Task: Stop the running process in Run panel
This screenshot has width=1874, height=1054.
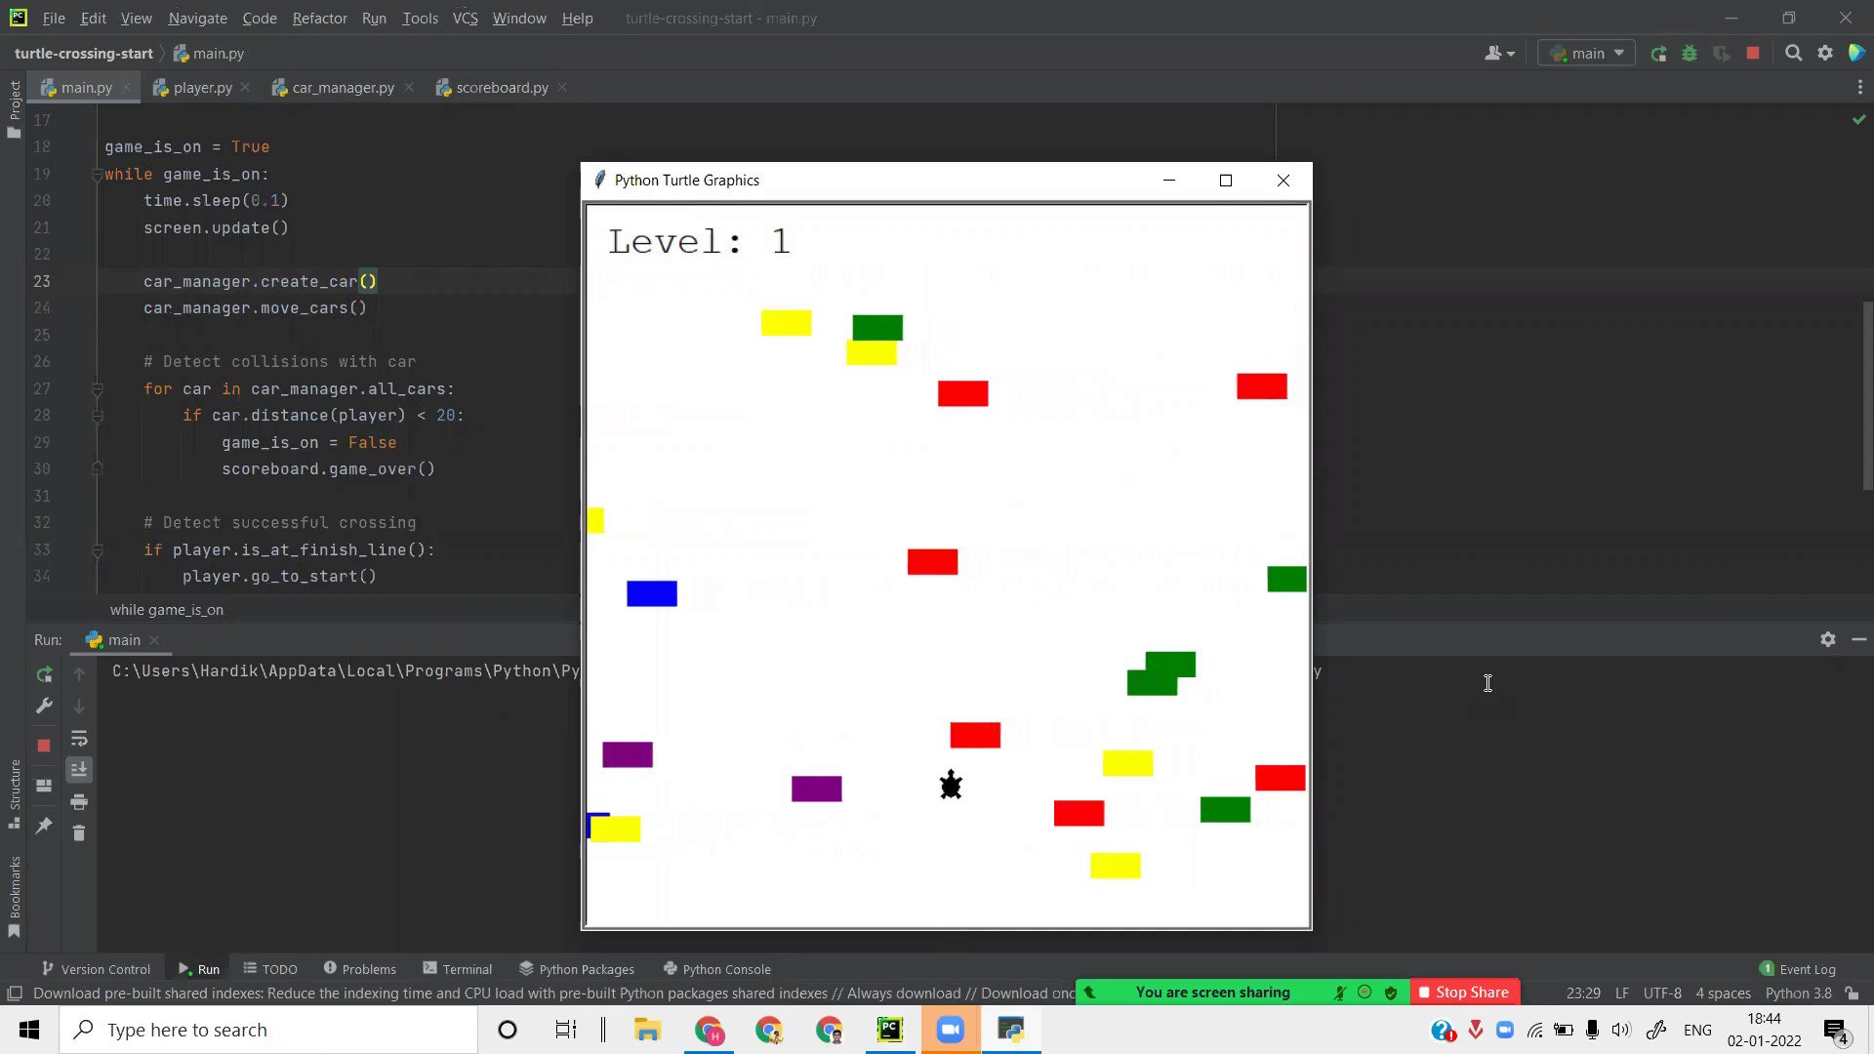Action: click(x=44, y=746)
